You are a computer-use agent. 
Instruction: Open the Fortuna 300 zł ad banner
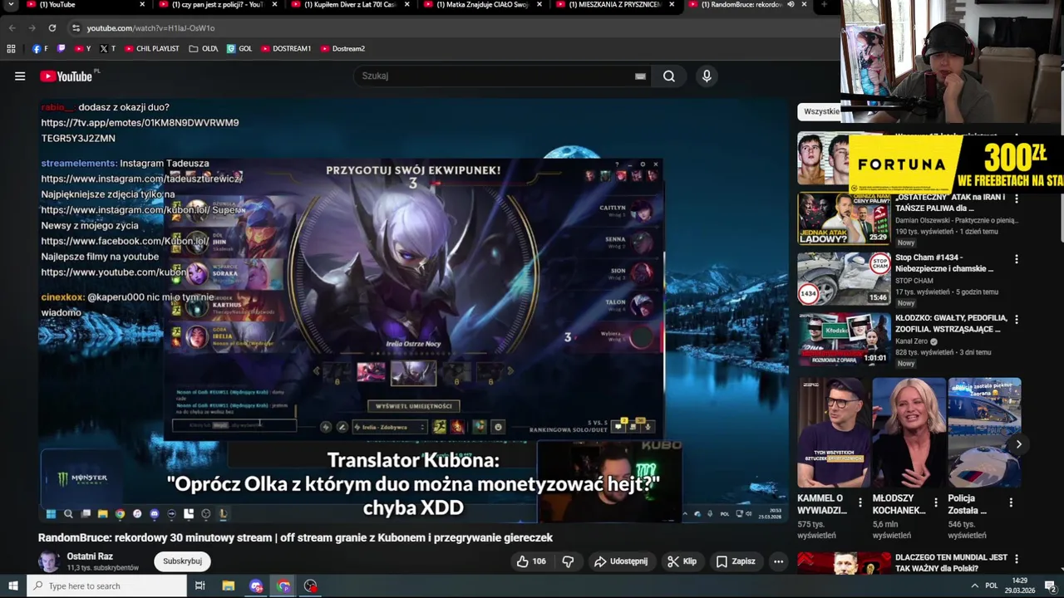coord(956,163)
